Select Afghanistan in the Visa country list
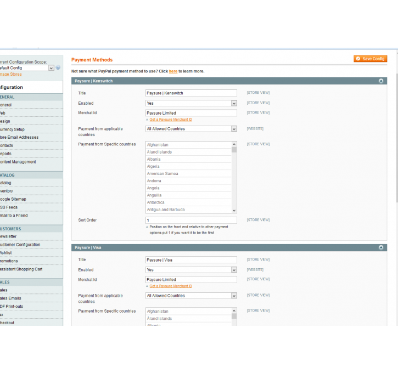This screenshot has width=398, height=373. [189, 312]
